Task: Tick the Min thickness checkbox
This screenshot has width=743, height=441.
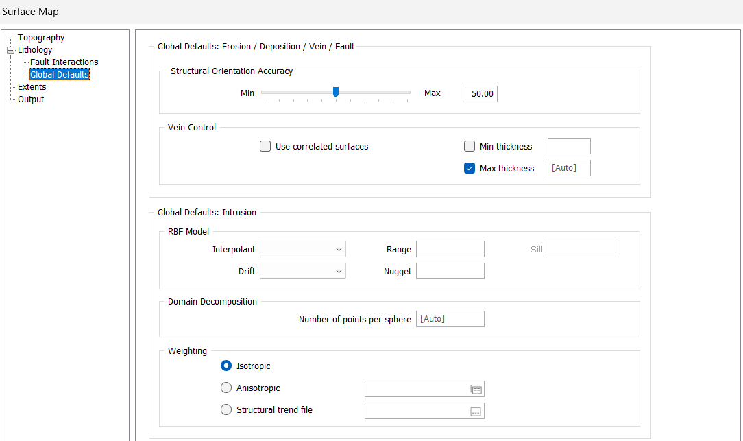Action: 470,146
